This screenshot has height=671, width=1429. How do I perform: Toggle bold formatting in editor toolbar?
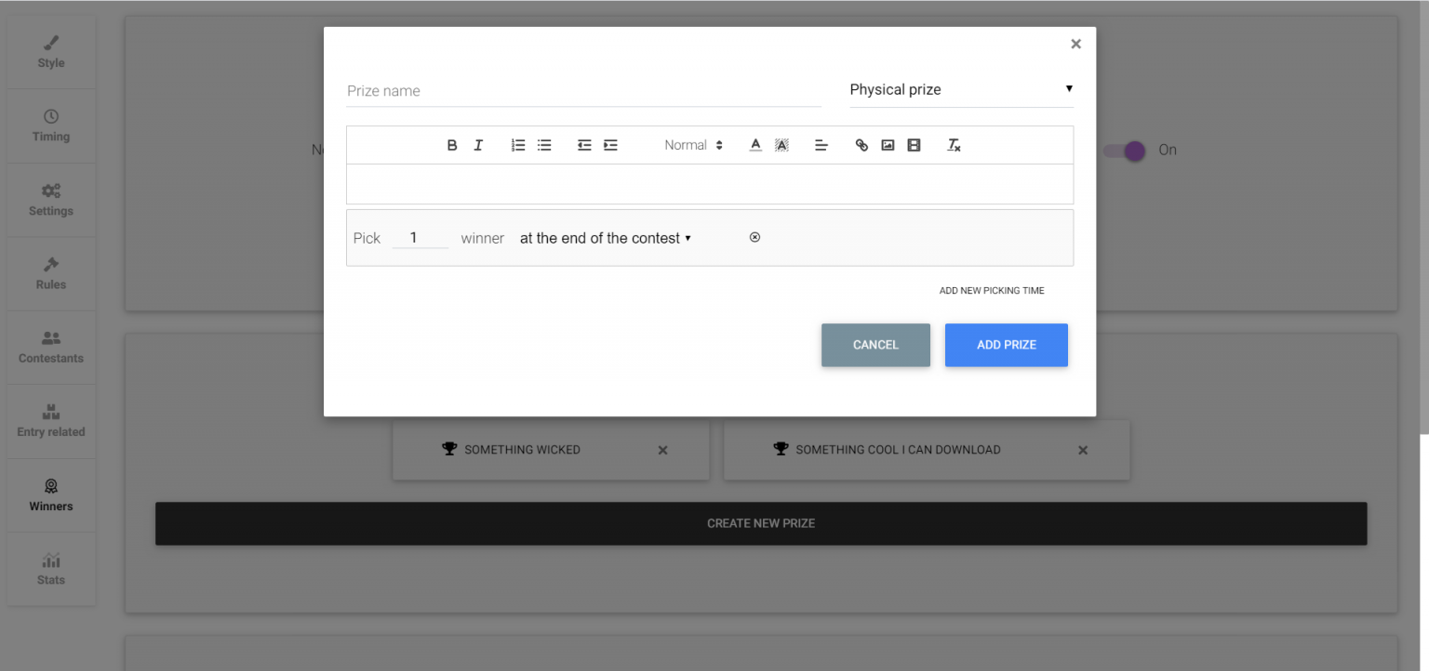[452, 145]
